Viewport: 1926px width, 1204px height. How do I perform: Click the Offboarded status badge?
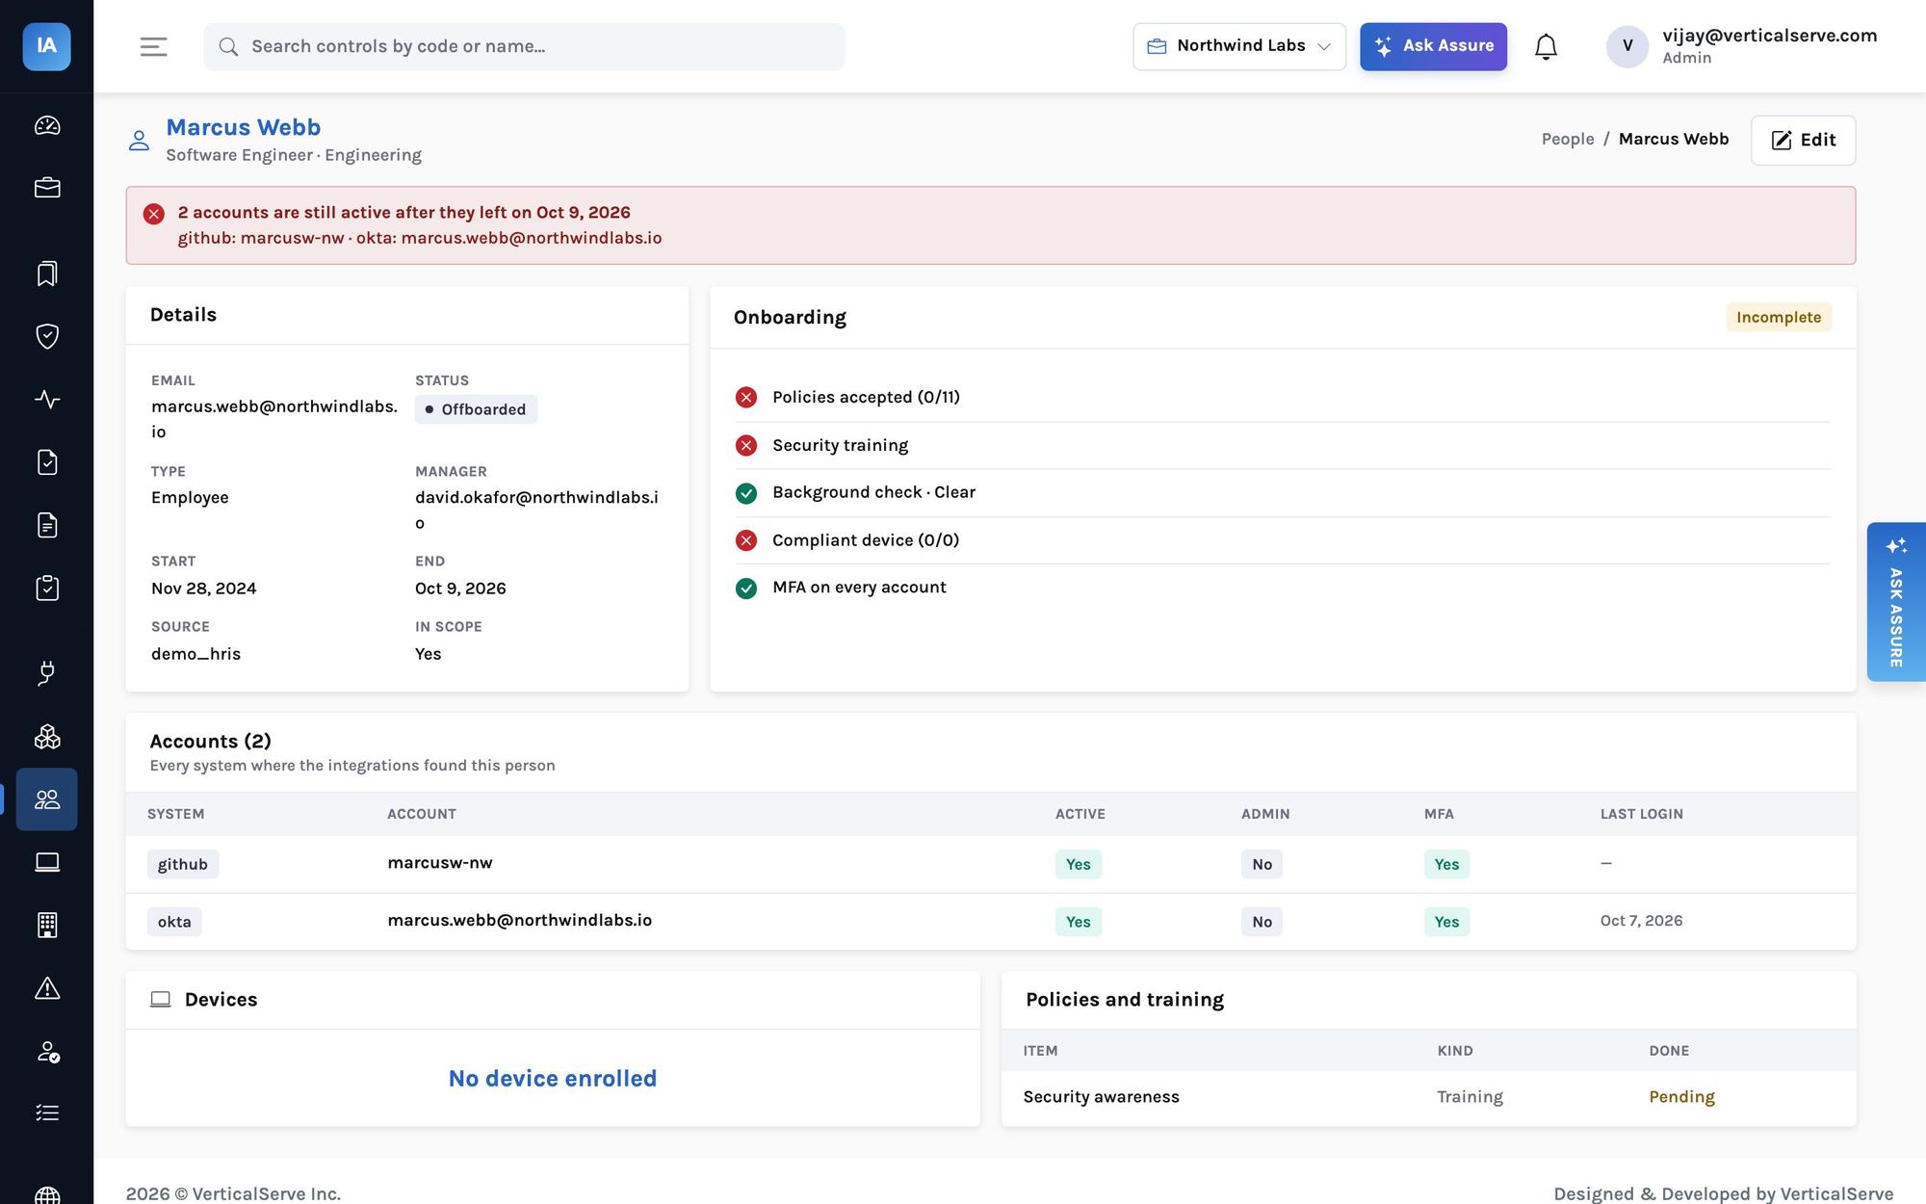(x=476, y=409)
